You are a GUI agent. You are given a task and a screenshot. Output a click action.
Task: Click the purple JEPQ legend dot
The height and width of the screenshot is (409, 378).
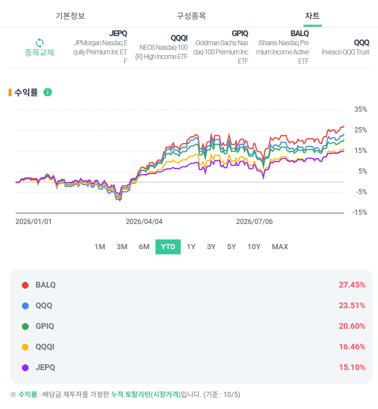[25, 368]
